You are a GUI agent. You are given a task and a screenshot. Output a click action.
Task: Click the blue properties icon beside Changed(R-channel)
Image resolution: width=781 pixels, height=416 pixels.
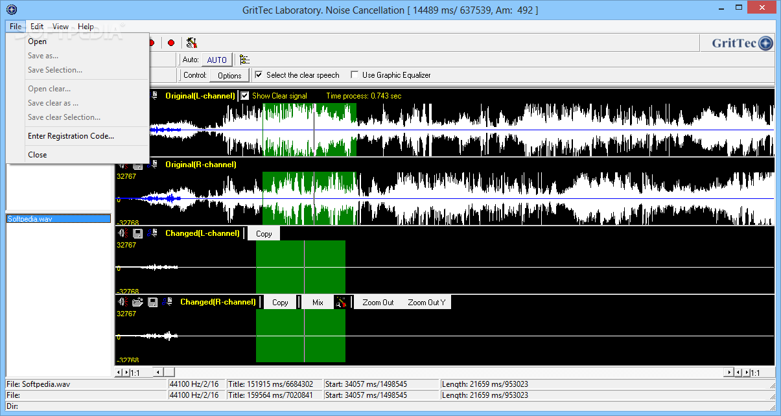169,302
